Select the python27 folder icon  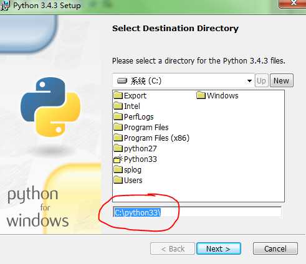(x=118, y=148)
